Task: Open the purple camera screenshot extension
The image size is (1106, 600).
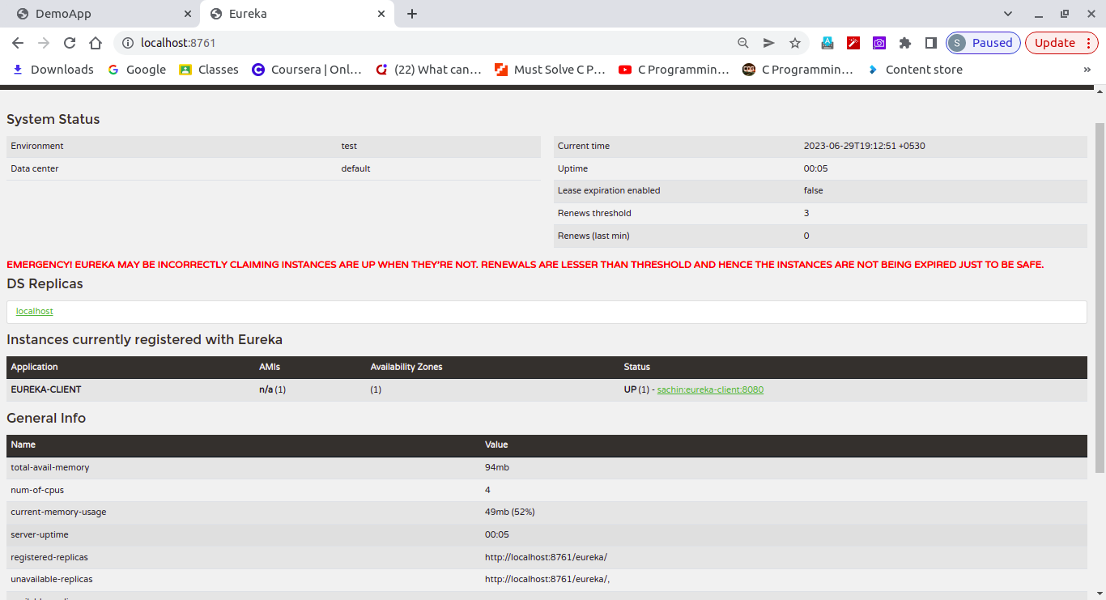Action: coord(878,43)
